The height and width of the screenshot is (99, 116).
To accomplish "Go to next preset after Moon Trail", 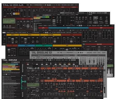I will pos(77,25).
